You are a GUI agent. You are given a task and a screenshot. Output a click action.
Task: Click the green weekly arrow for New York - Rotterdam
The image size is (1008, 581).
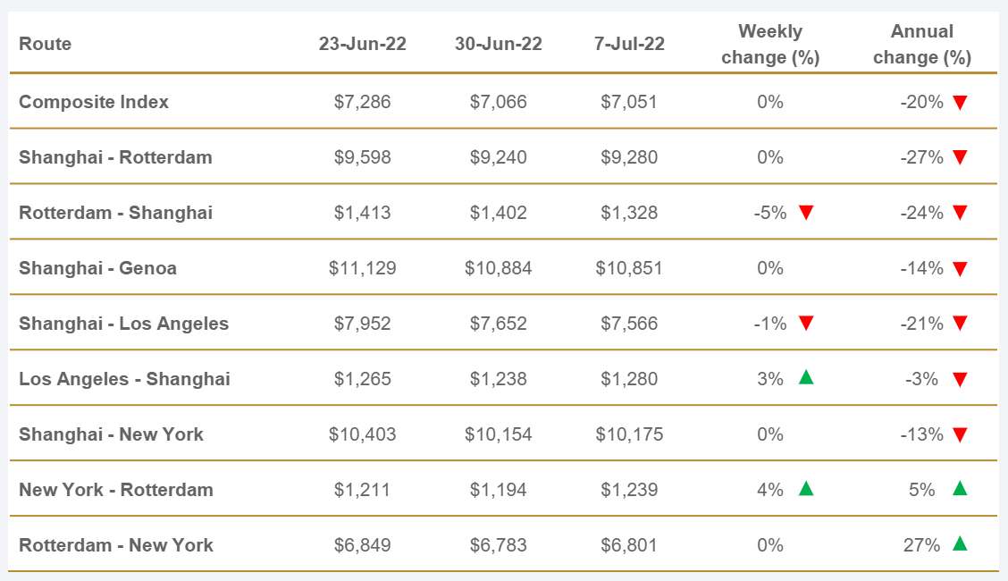(x=806, y=489)
